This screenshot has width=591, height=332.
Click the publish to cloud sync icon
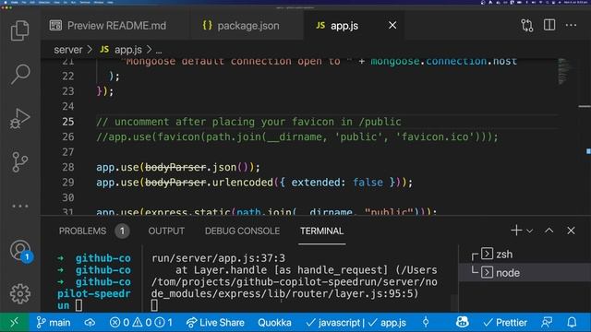(90, 322)
